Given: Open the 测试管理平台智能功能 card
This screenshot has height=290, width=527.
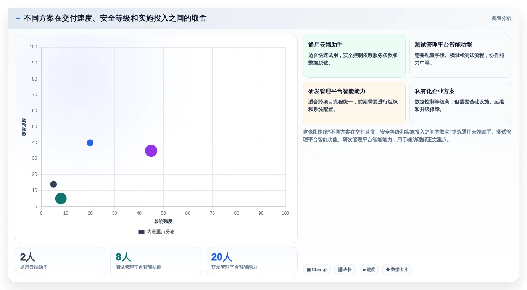Looking at the screenshot, I should (x=461, y=56).
